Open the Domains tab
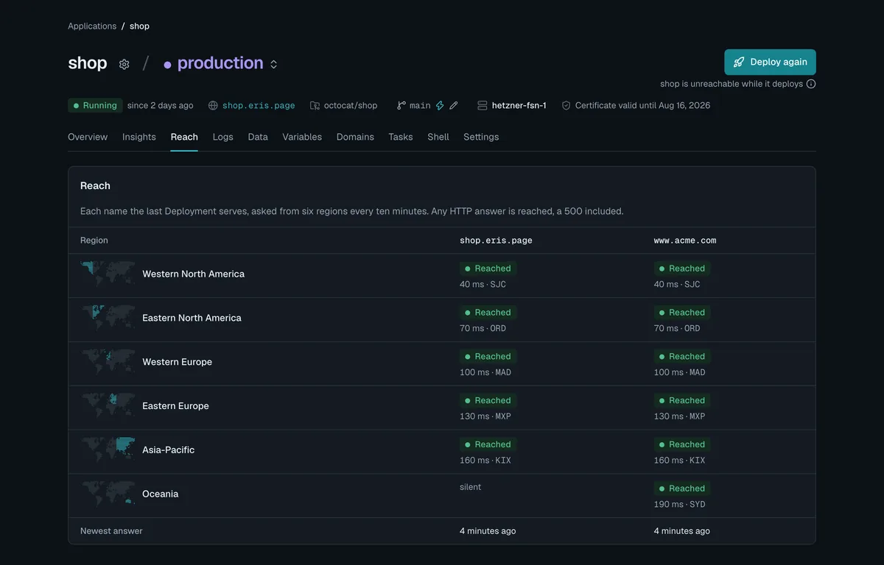The height and width of the screenshot is (565, 884). [355, 137]
